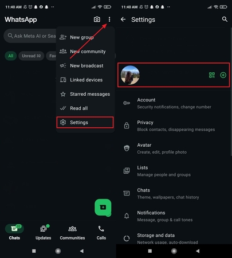Select New group from the menu
The width and height of the screenshot is (232, 258).
85,37
